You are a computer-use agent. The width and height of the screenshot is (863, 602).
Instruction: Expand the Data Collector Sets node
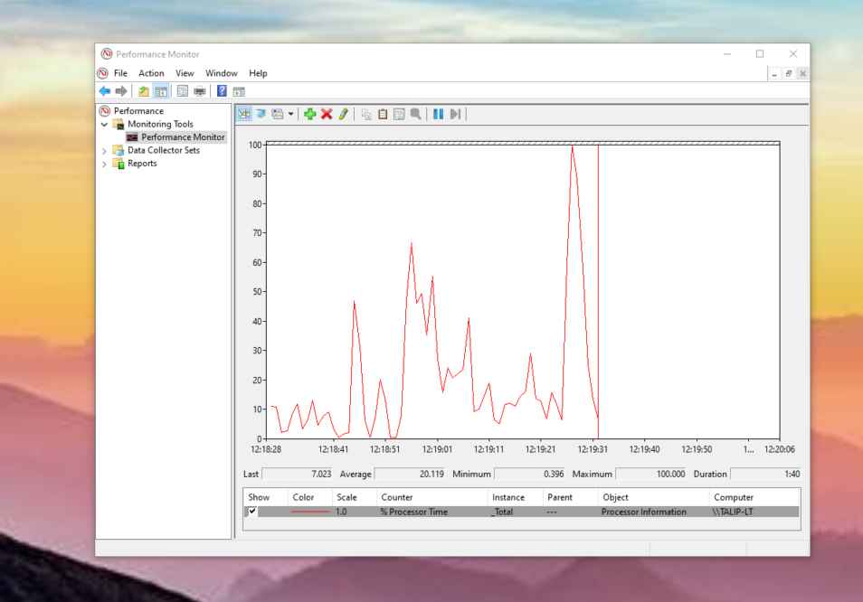tap(103, 150)
